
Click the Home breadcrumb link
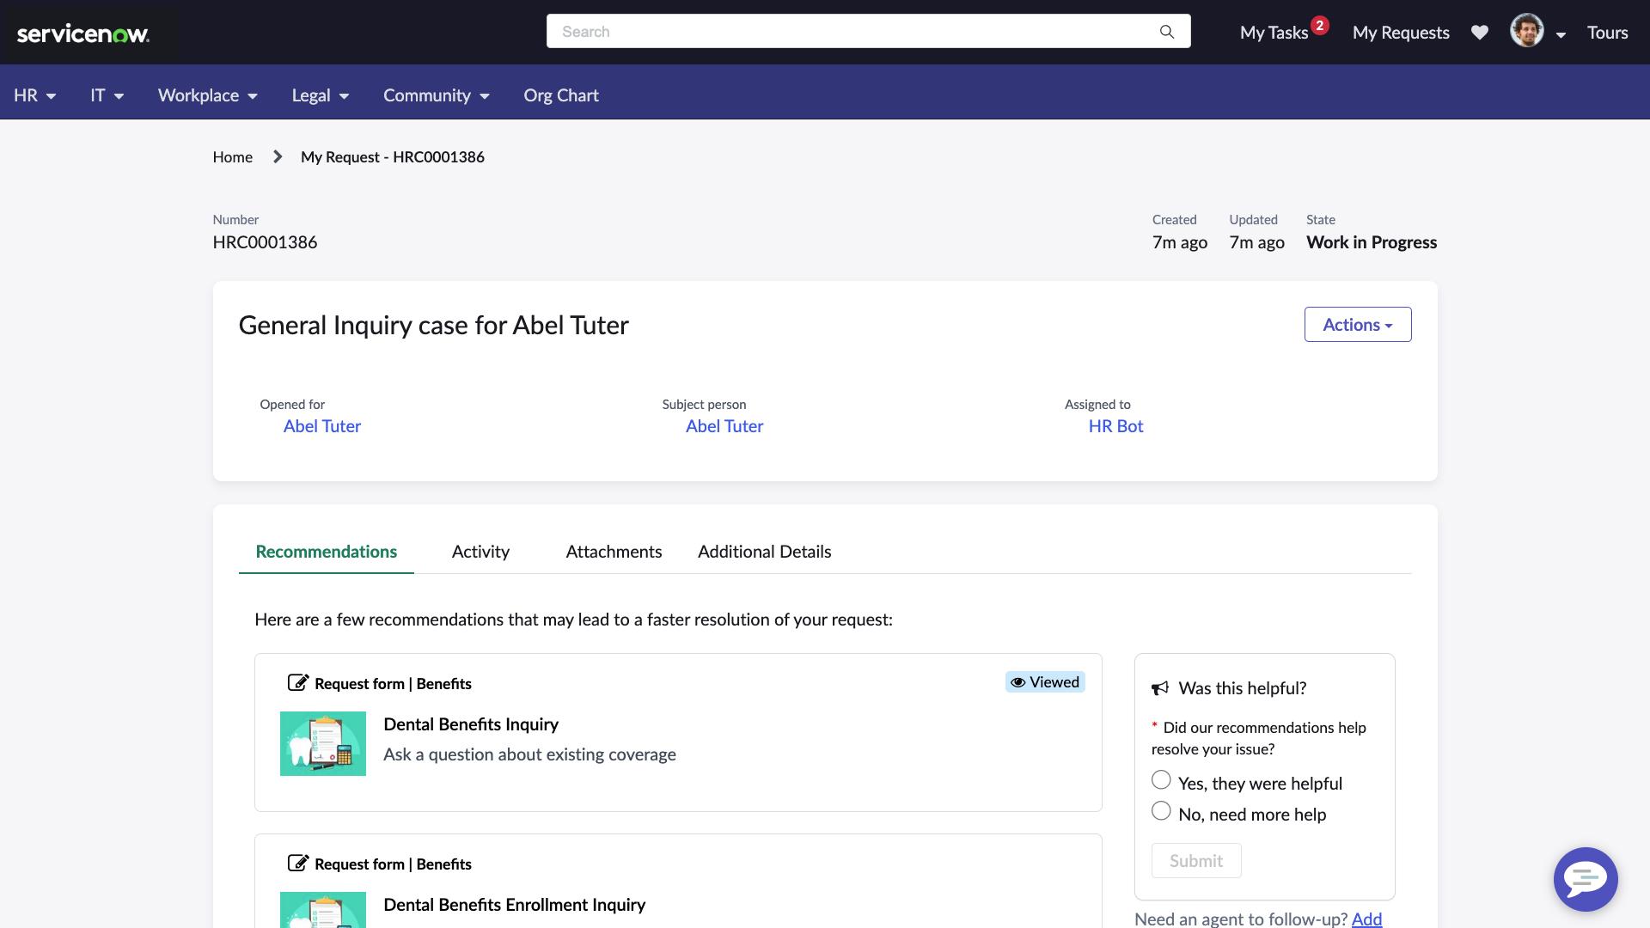click(x=232, y=157)
